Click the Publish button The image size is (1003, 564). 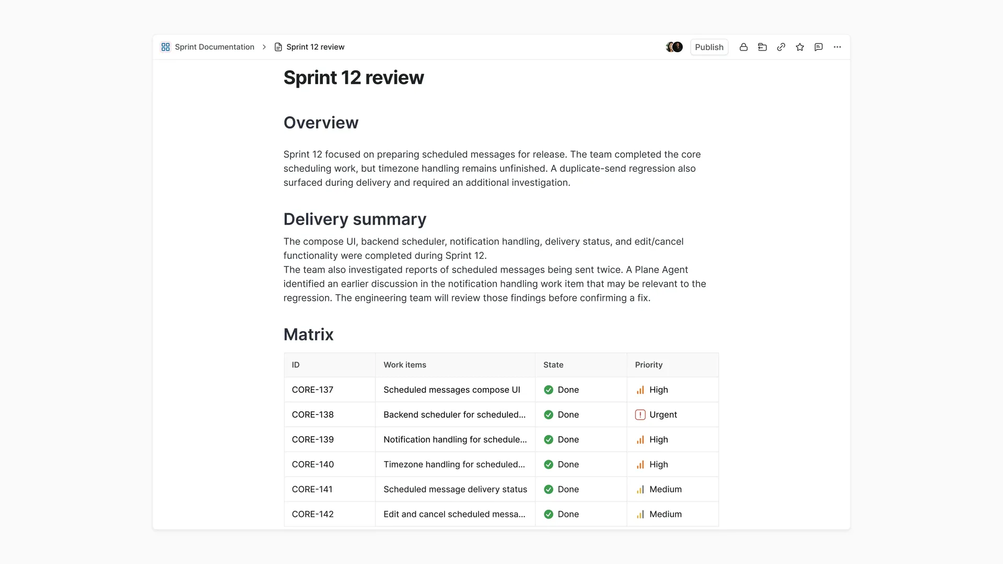709,47
